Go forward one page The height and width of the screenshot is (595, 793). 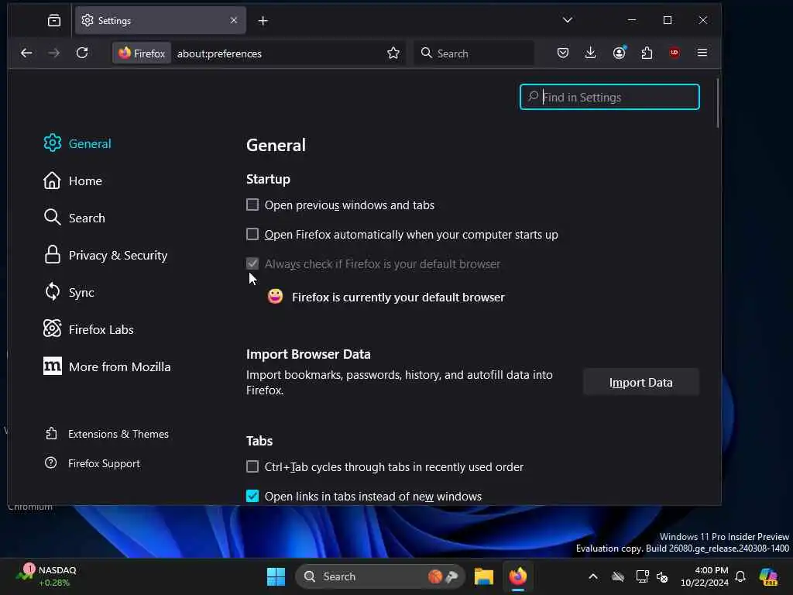tap(54, 53)
